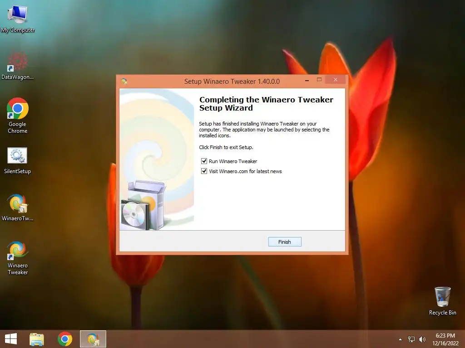465x348 pixels.
Task: Select the Winaero Tweaker desktop shortcut
Action: (x=18, y=258)
